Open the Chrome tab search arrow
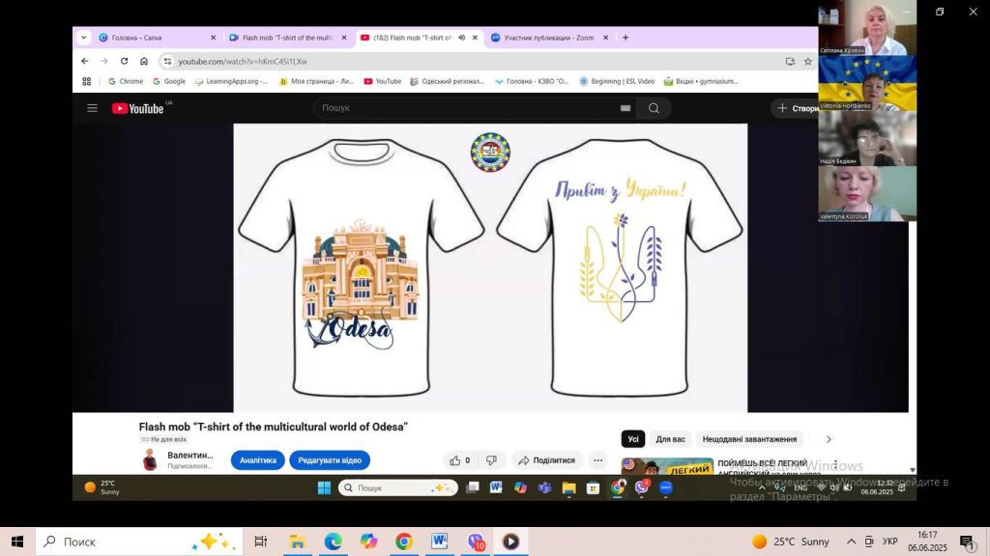This screenshot has height=556, width=990. 83,38
